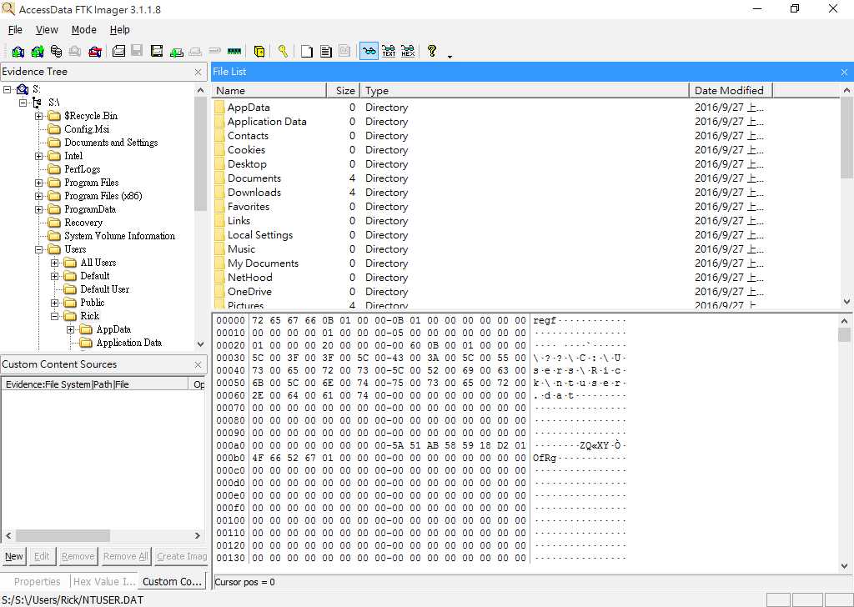Expand the ProgramData folder node

pyautogui.click(x=38, y=209)
